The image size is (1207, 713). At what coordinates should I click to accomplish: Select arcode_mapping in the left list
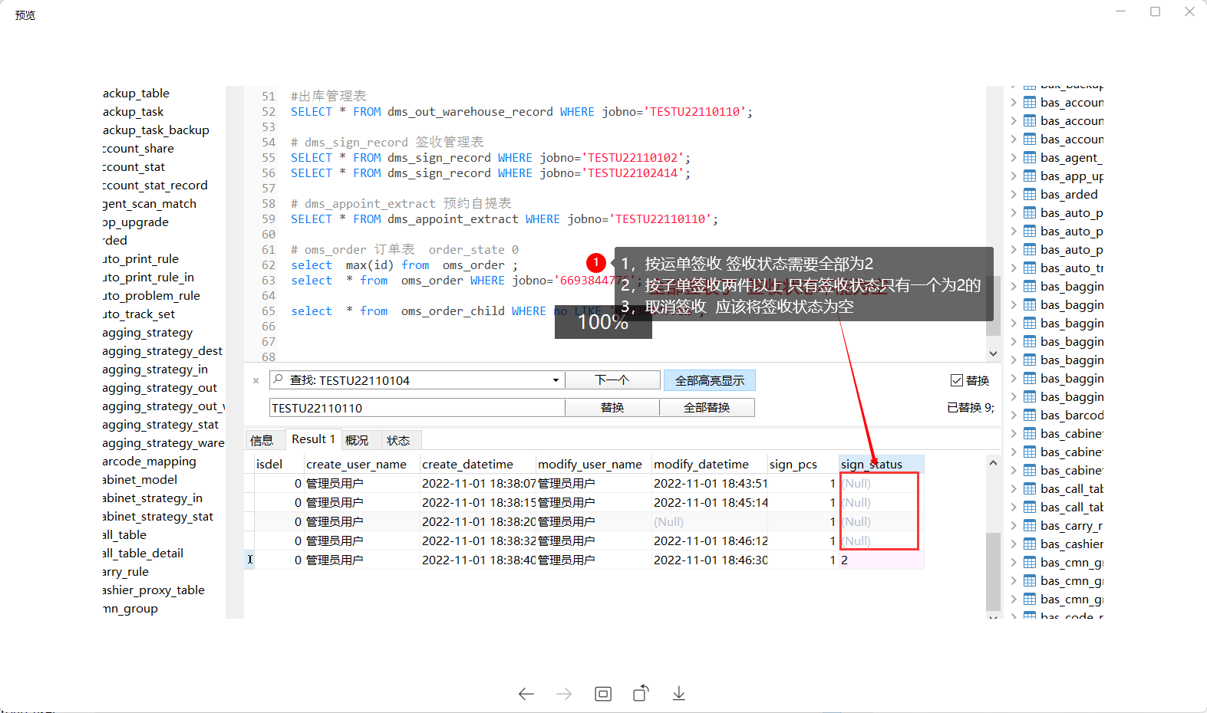tap(149, 461)
